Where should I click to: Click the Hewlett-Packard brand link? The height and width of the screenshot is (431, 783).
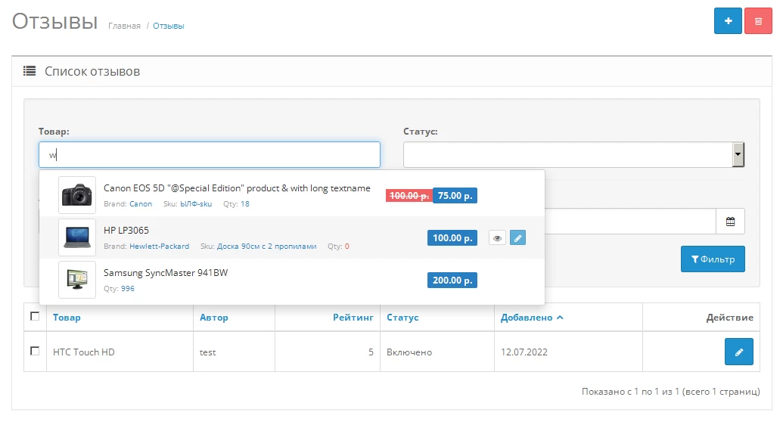tap(160, 247)
